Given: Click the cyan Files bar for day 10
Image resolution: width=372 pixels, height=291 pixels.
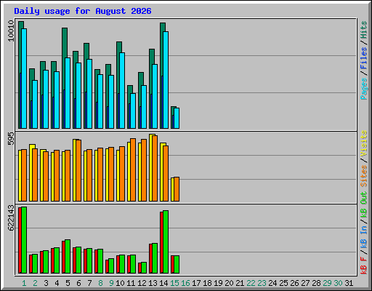Looking at the screenshot, I should [x=122, y=91].
